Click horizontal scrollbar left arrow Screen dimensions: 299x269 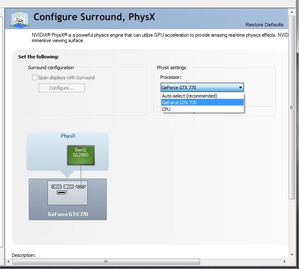[x=8, y=261]
